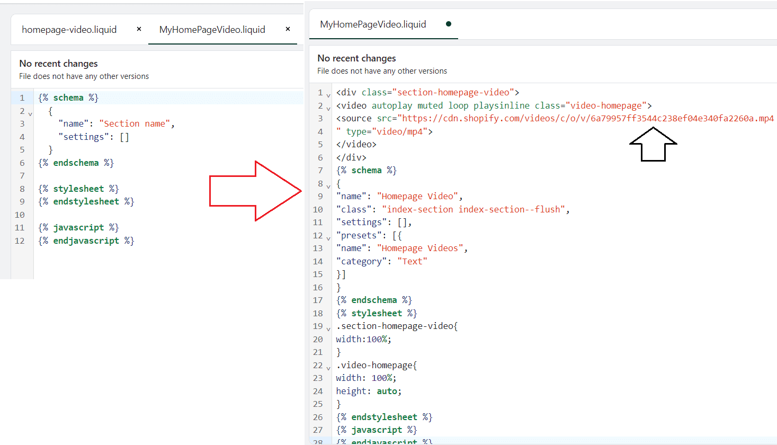Click '{% endschema %}' on line 17 of right editor

[374, 300]
